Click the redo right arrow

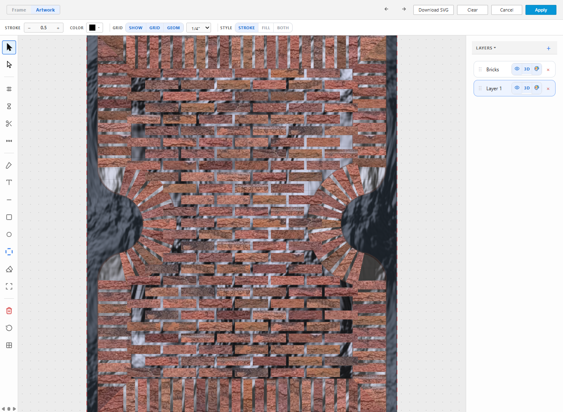tap(404, 9)
